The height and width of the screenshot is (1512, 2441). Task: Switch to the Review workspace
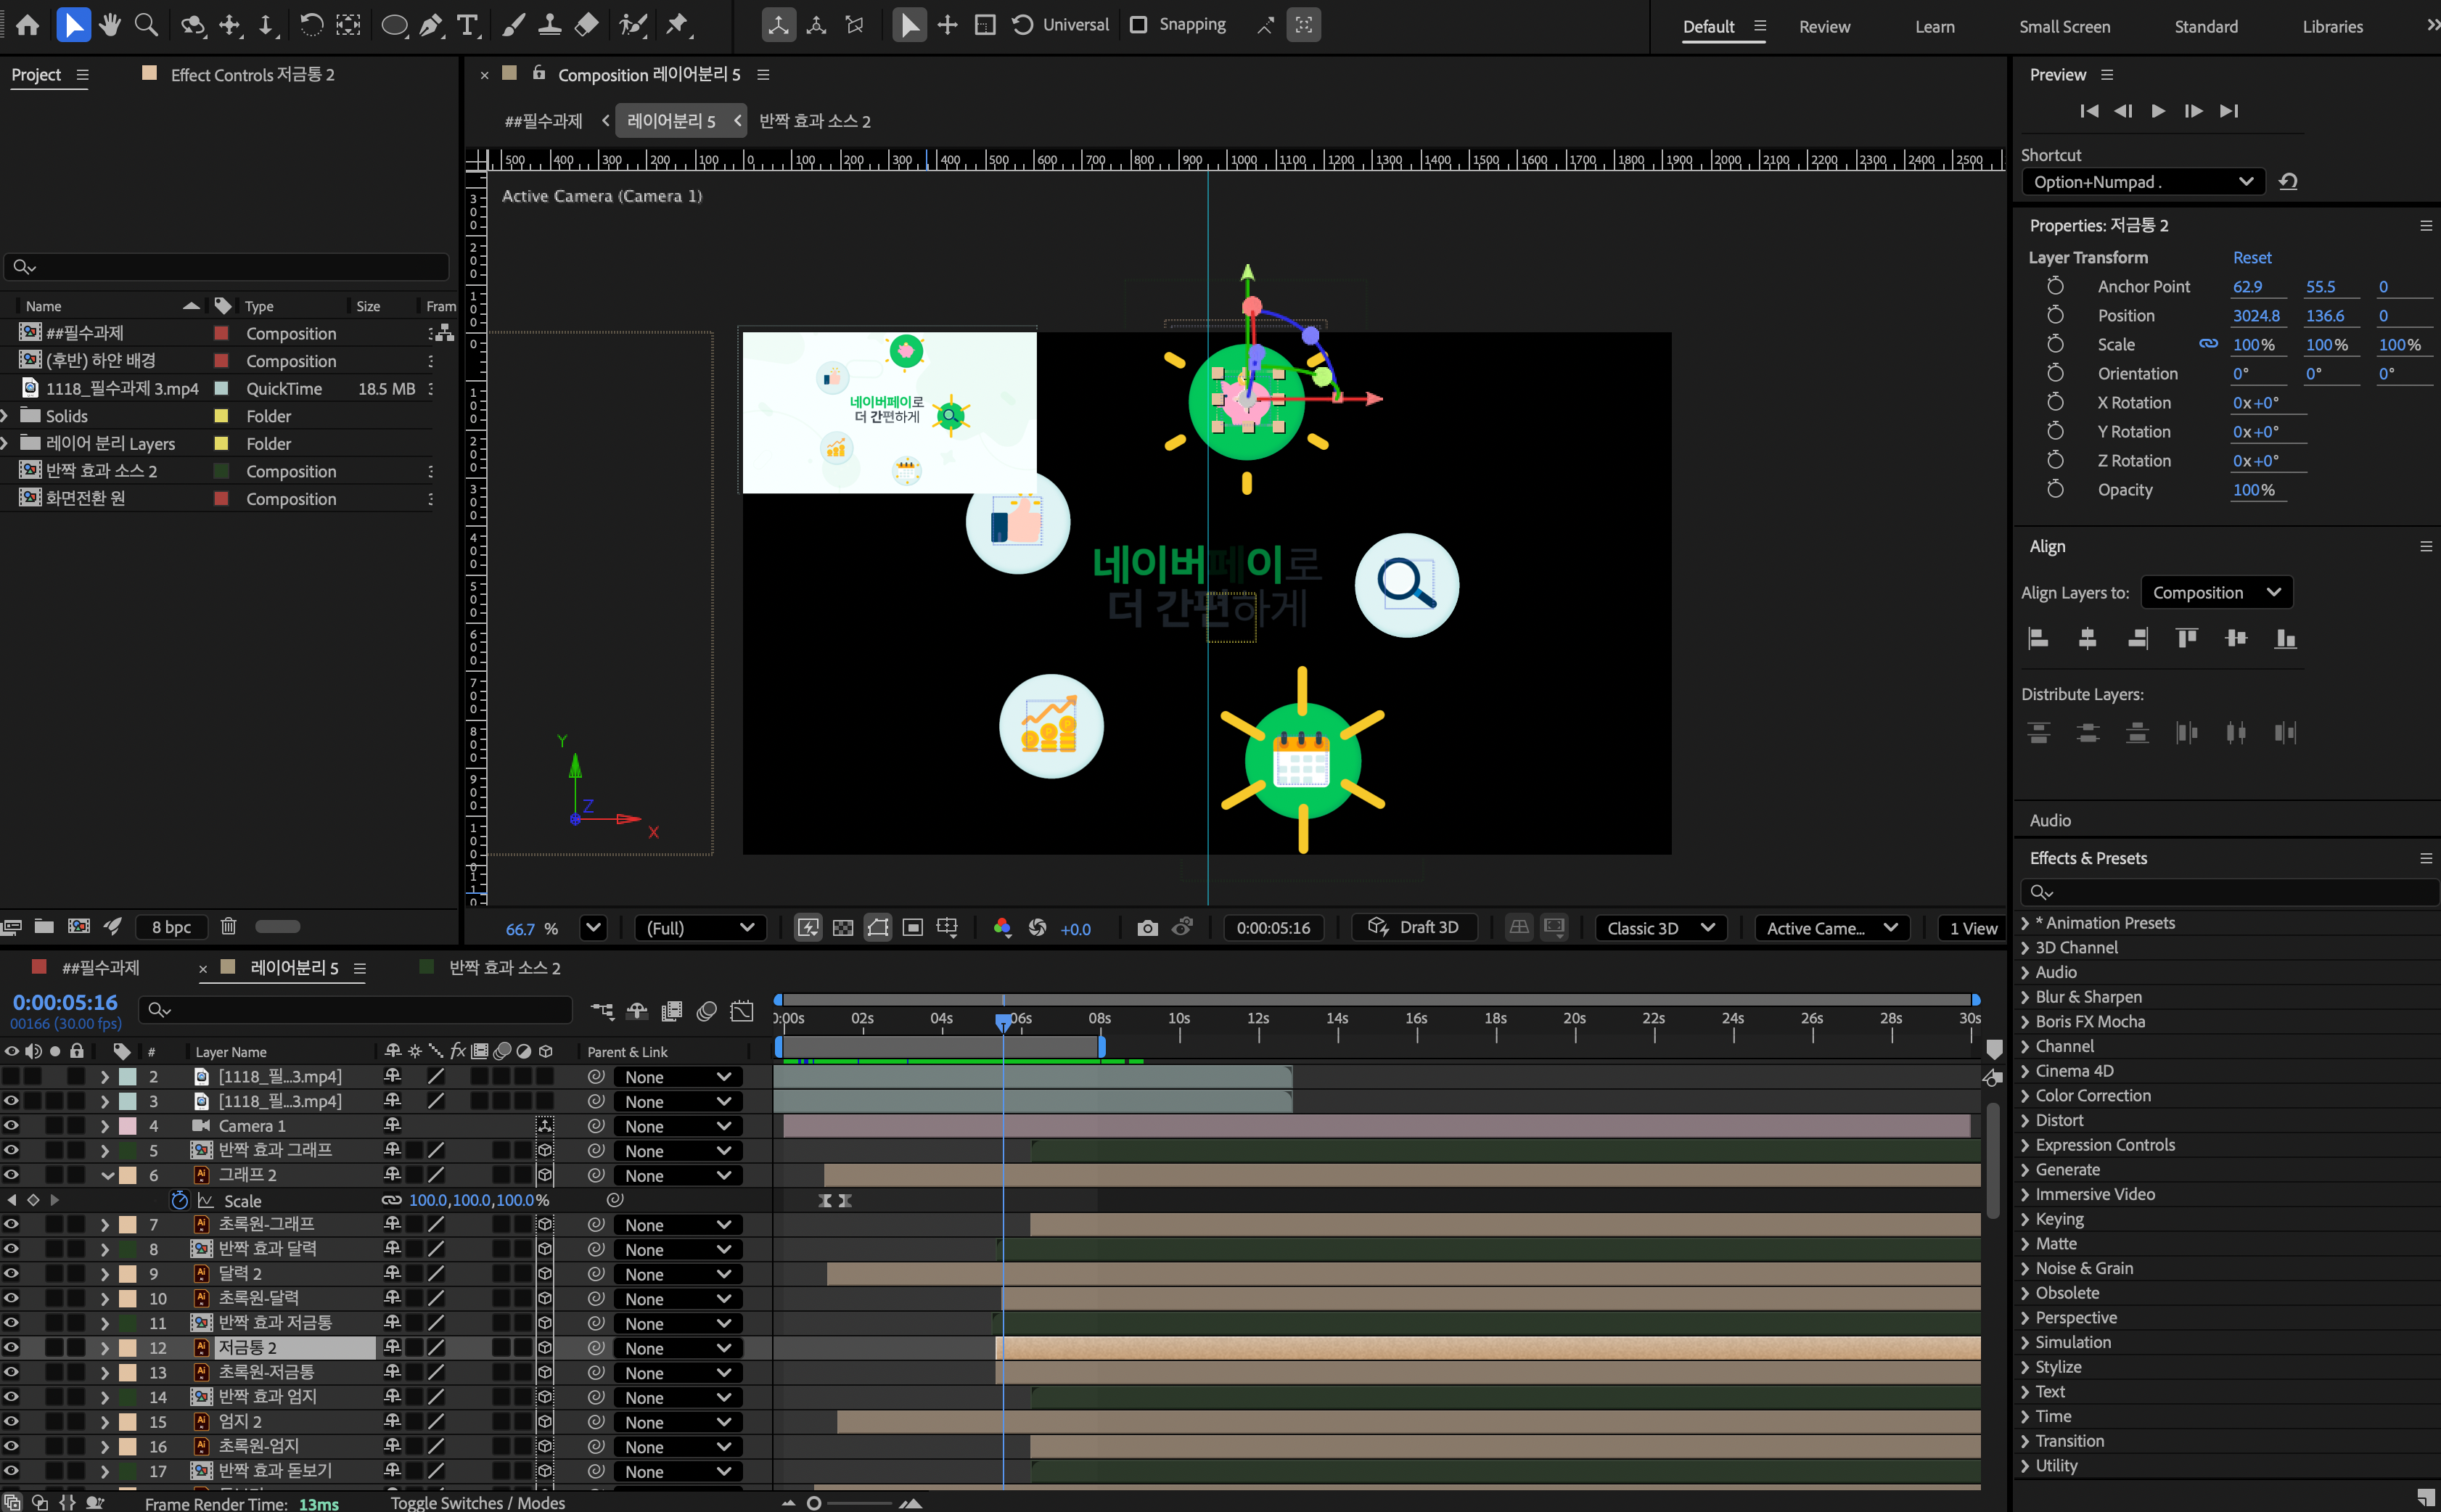(x=1824, y=27)
